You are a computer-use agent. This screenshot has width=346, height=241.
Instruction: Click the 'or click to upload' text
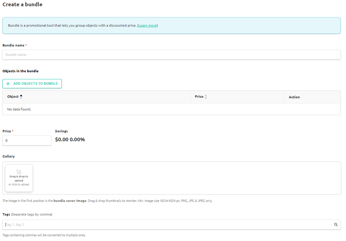[19, 184]
